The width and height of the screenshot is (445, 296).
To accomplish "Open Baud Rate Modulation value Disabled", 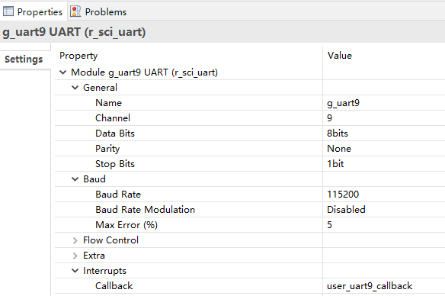I will [x=346, y=210].
